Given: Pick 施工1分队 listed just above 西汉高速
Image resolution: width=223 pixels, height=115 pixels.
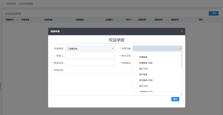Looking at the screenshot, I should tap(144, 69).
